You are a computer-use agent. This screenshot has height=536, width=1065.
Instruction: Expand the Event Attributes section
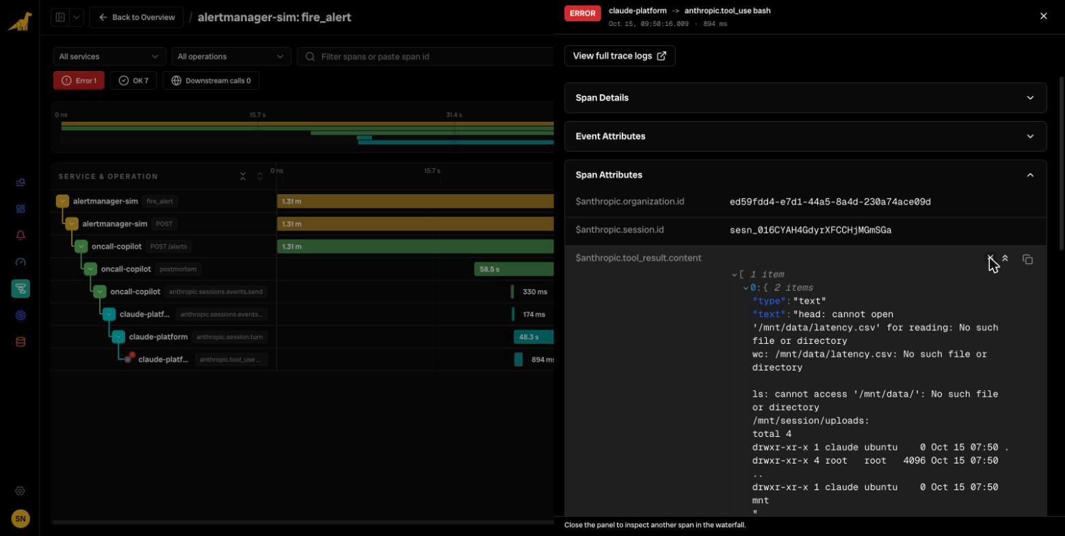[805, 136]
